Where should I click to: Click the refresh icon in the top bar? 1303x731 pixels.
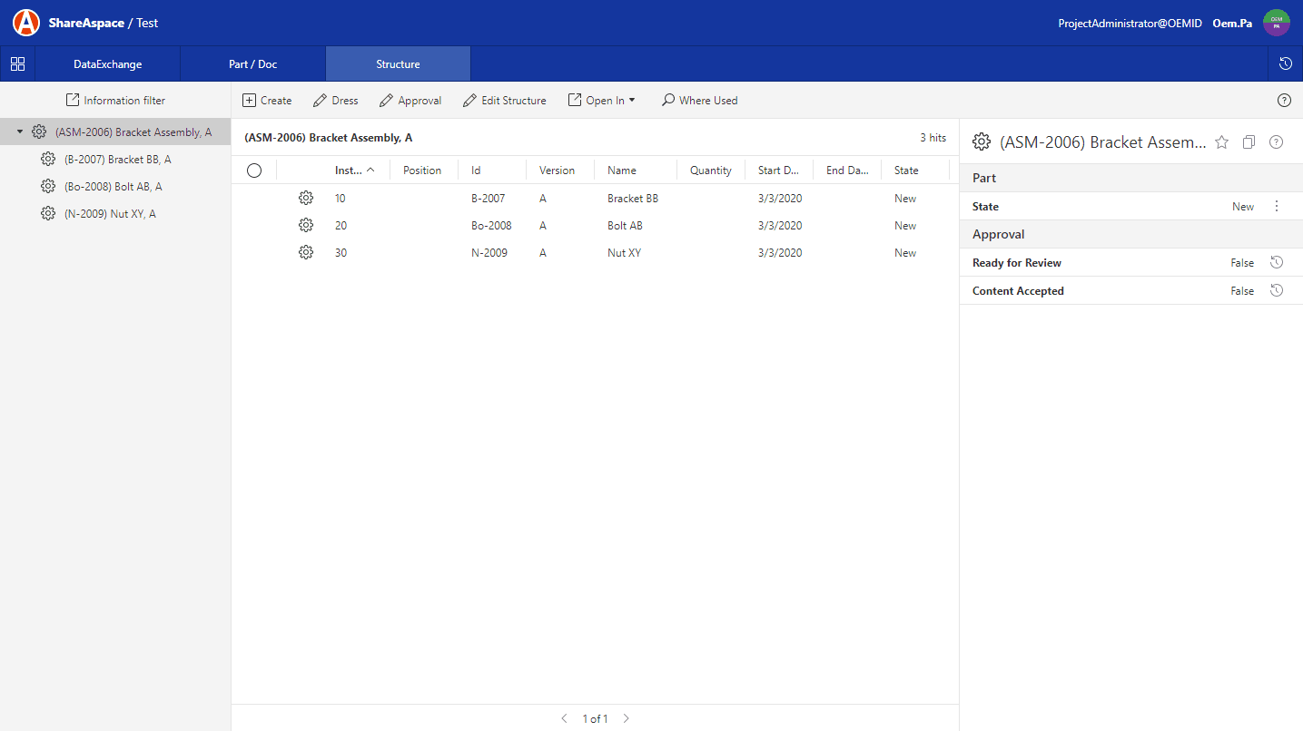(1284, 63)
